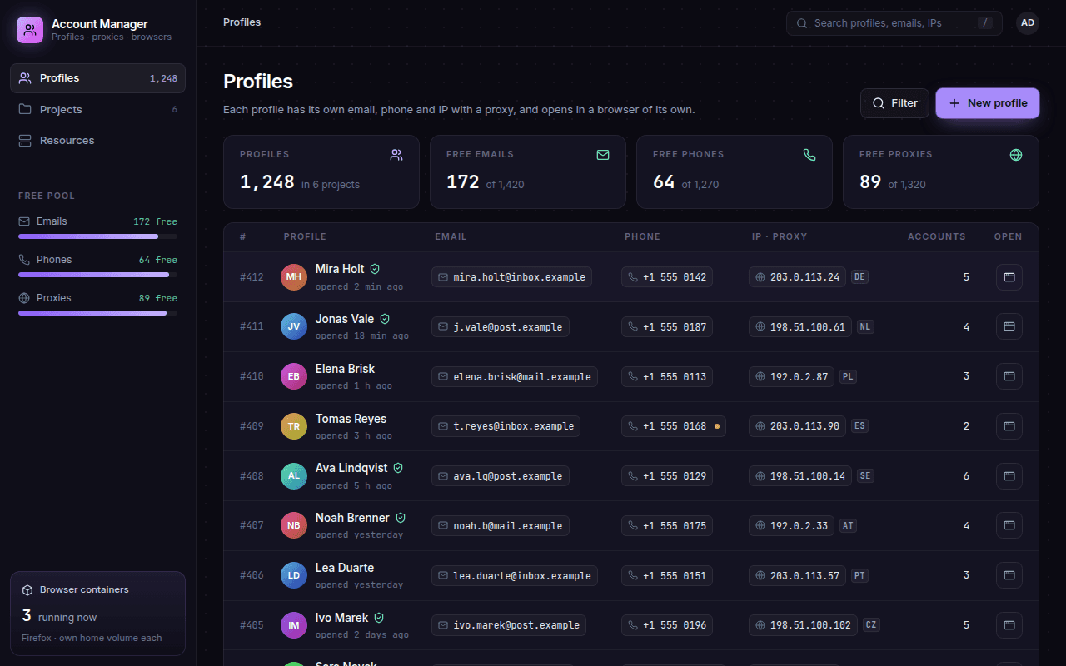Open the Filter options
This screenshot has height=666, width=1066.
894,103
